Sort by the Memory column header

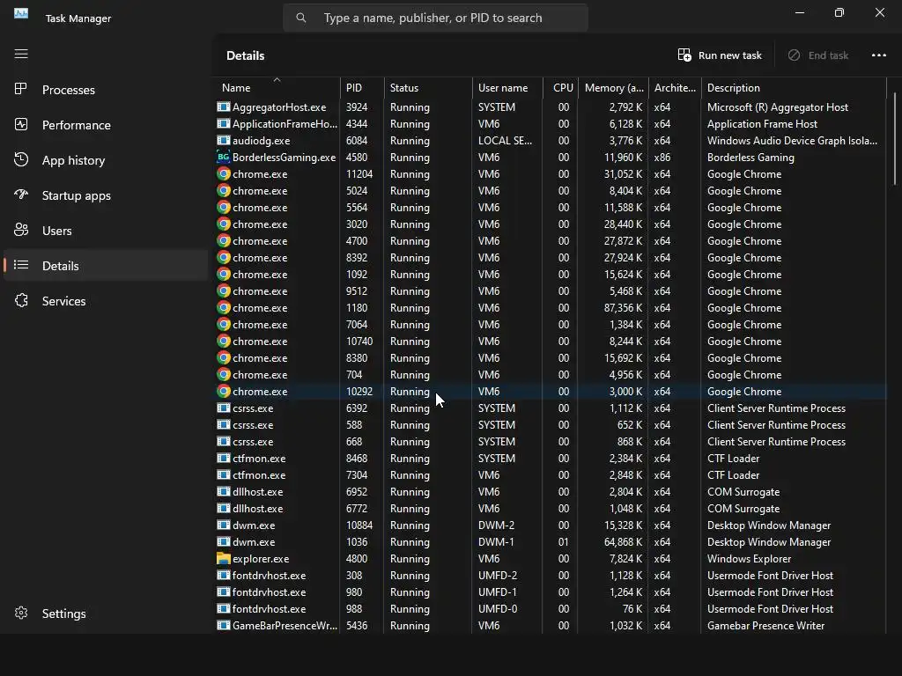point(614,88)
